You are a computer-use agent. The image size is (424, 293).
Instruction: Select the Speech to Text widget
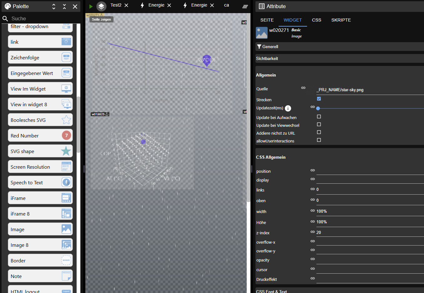40,182
